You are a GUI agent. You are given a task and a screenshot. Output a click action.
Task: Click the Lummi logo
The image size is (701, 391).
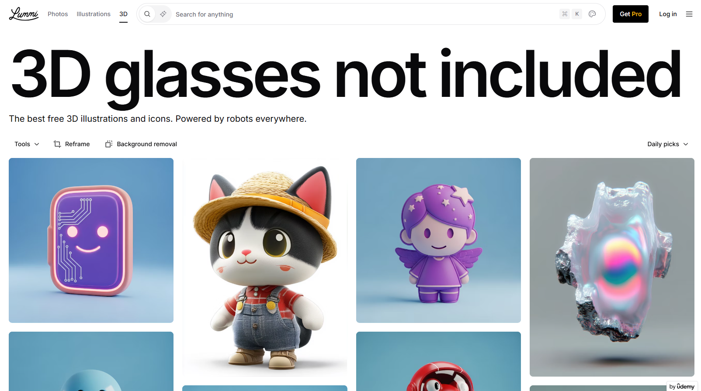24,14
